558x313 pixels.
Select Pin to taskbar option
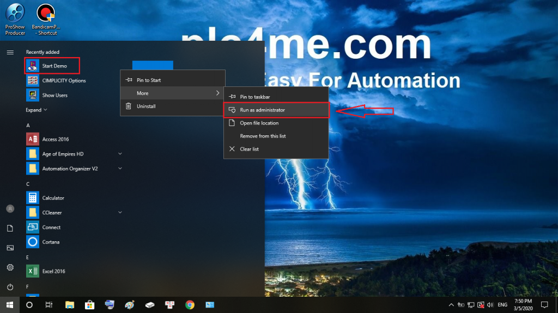pyautogui.click(x=254, y=97)
